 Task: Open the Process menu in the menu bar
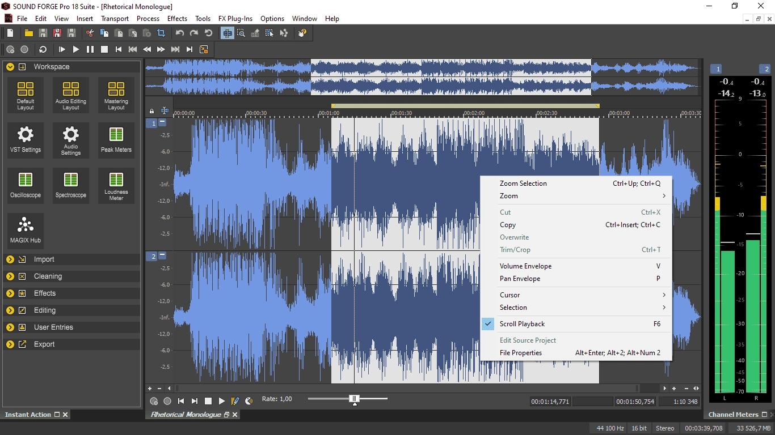point(148,19)
